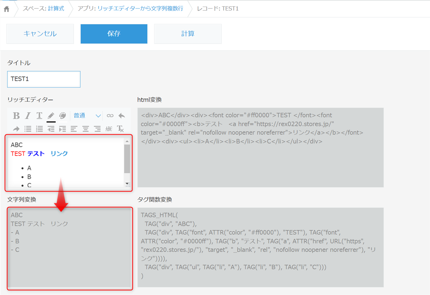Insert a bulleted list

(28, 128)
